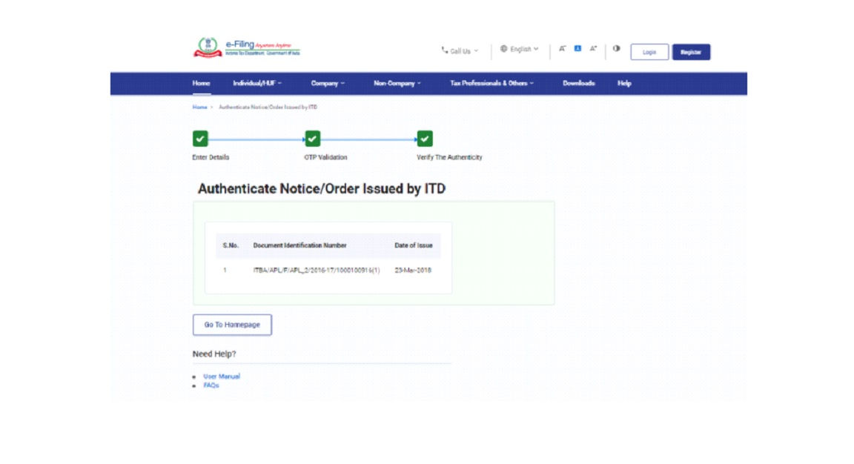Expand the Non-Company menu
The image size is (854, 464).
[x=397, y=83]
